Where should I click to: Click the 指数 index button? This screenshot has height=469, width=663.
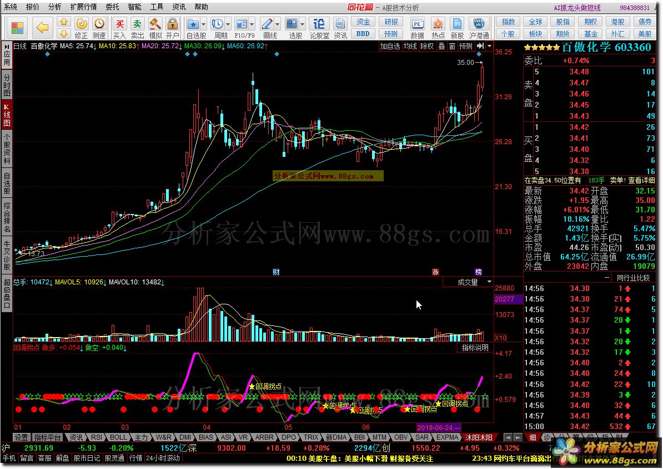pyautogui.click(x=508, y=22)
